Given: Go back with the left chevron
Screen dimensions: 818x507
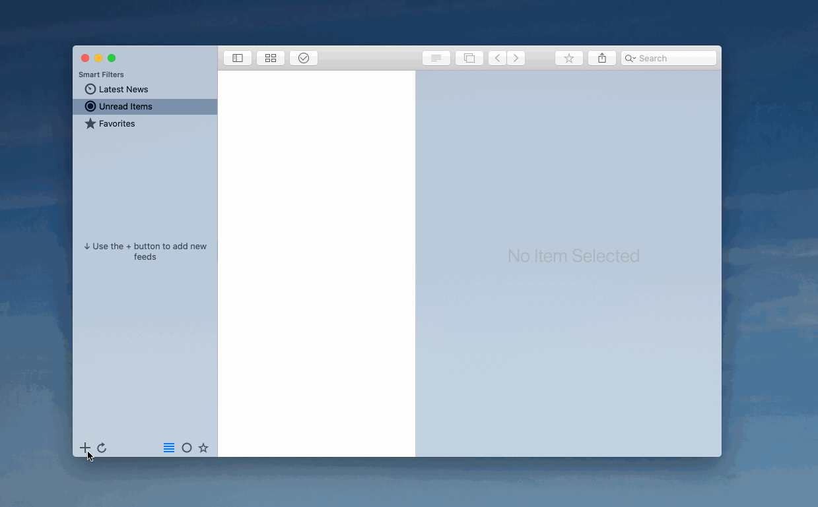Looking at the screenshot, I should pyautogui.click(x=498, y=58).
